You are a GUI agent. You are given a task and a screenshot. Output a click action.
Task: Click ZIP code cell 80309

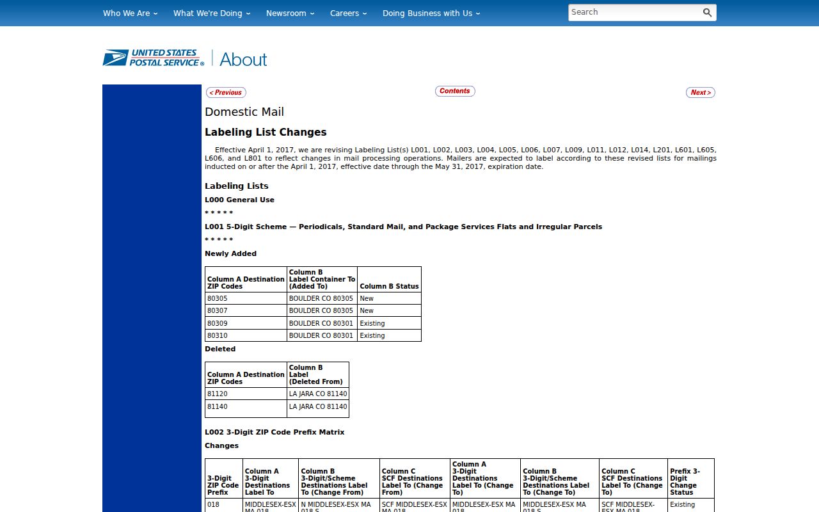(x=246, y=323)
